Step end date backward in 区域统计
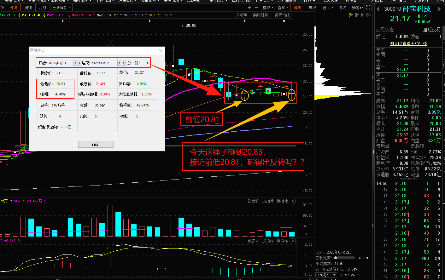The width and height of the screenshot is (445, 280). pos(119,63)
